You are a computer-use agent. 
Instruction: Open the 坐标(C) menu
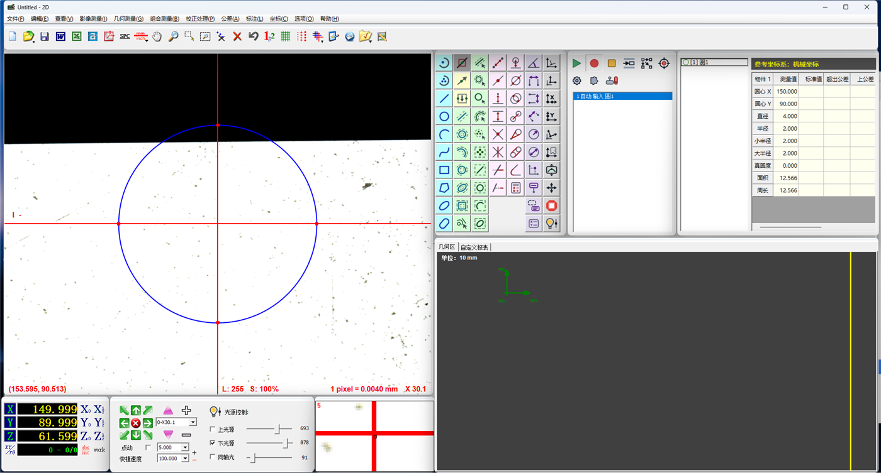tap(279, 19)
